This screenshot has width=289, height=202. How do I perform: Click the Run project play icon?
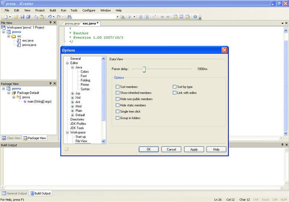coord(130,17)
